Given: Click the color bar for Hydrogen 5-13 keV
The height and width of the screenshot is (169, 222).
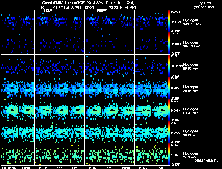Looking at the screenshot, I should (169, 154).
